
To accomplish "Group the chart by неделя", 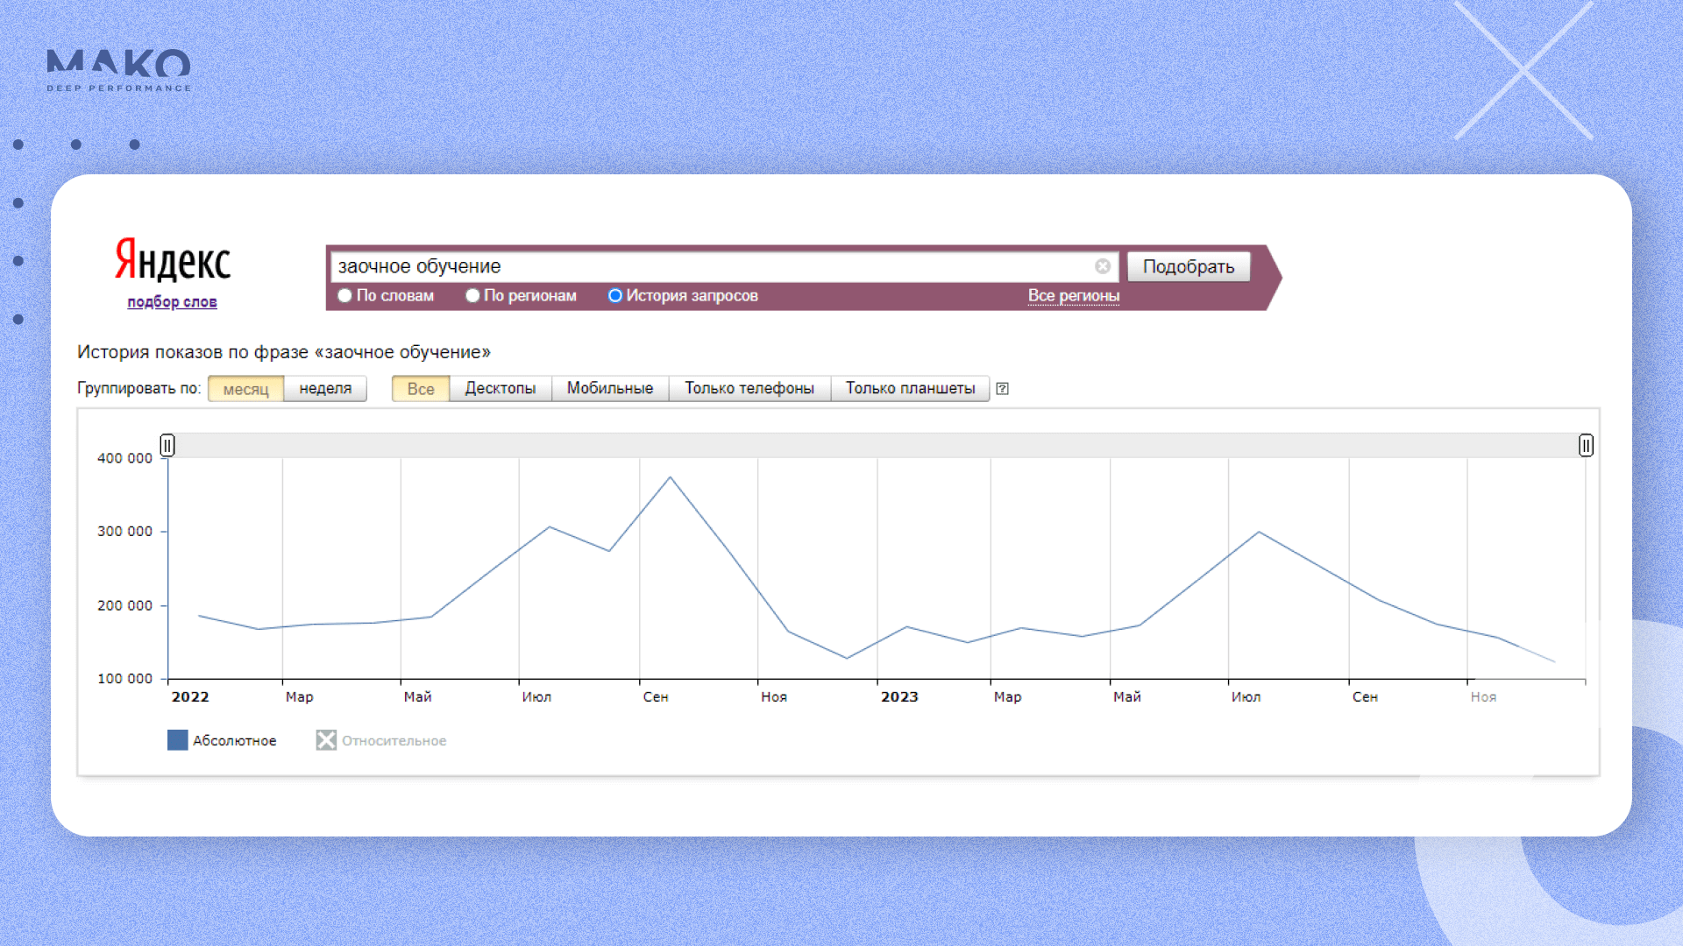I will tap(325, 388).
